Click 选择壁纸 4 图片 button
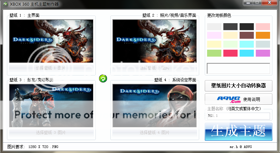The height and width of the screenshot is (153, 280). click(154, 132)
